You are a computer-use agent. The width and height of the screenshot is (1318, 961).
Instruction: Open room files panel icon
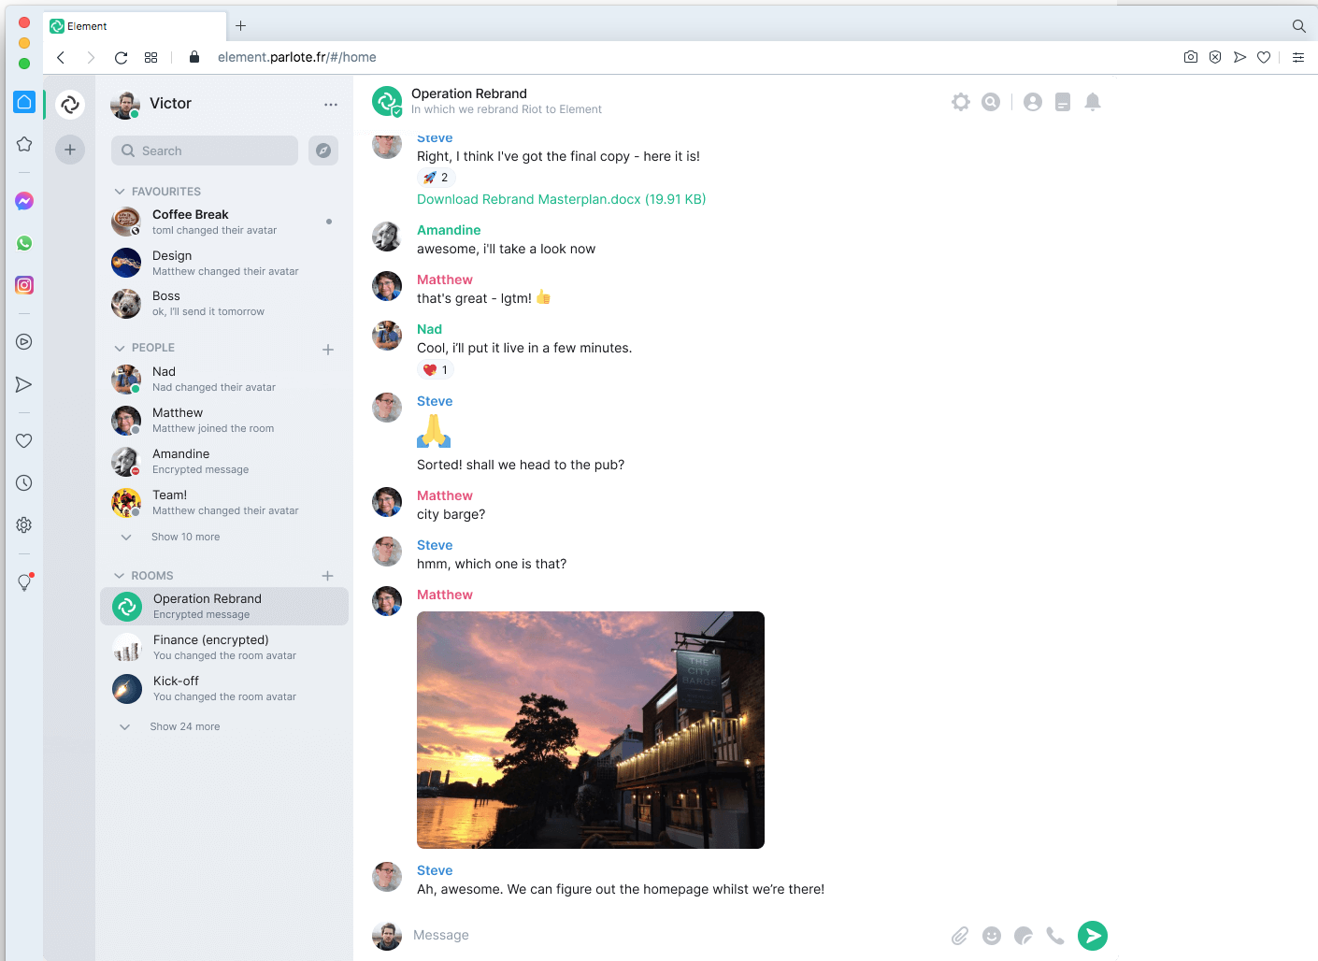click(x=1063, y=102)
